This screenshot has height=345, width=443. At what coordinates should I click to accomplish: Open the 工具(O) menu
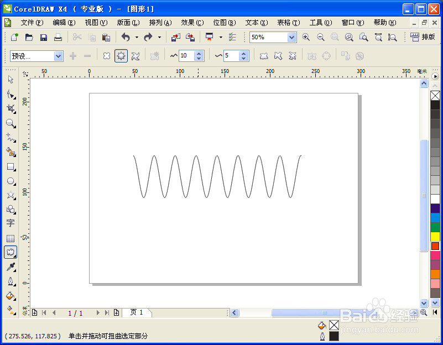[x=320, y=23]
